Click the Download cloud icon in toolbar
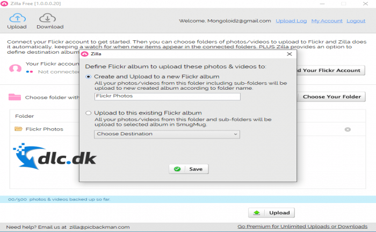 (47, 18)
